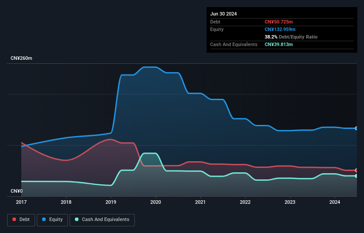Click the Debt row label in tooltip
This screenshot has width=364, height=233.
215,22
